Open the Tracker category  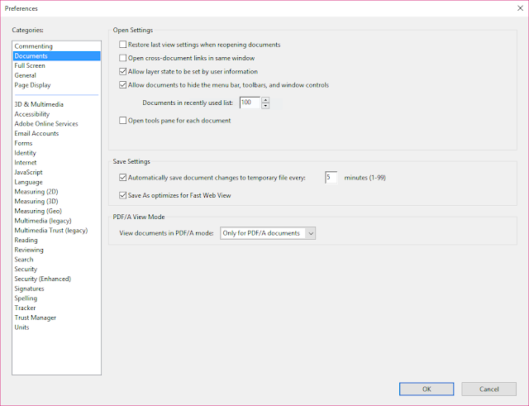(x=56, y=308)
